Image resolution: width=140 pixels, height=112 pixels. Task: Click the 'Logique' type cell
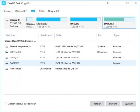pyautogui.click(x=117, y=63)
